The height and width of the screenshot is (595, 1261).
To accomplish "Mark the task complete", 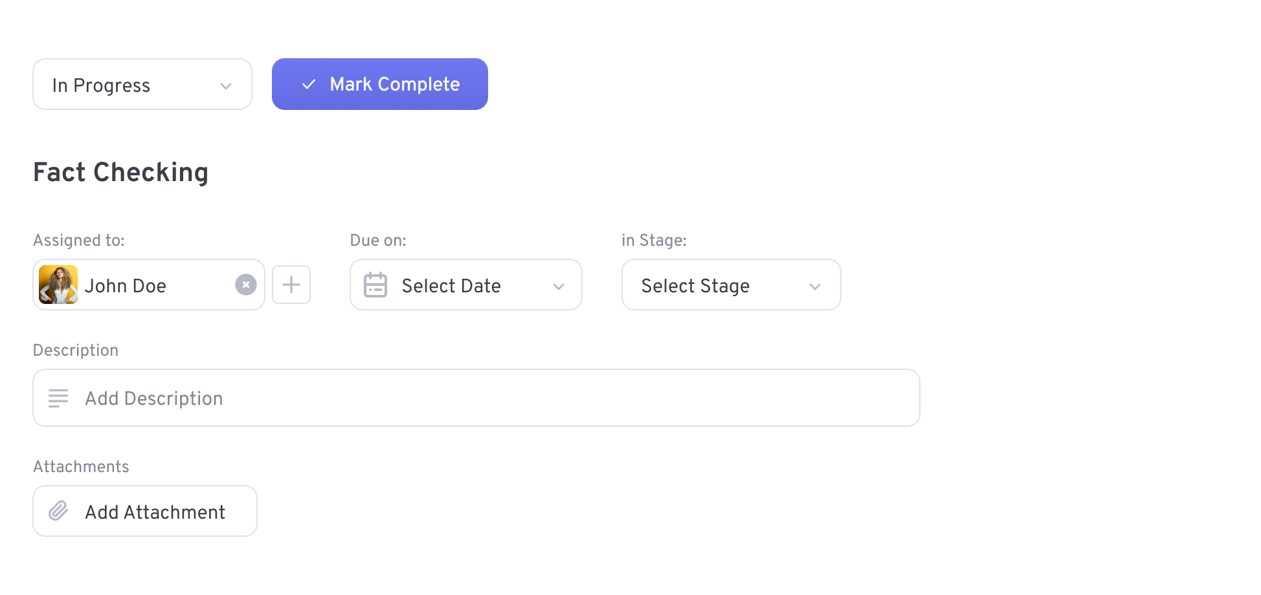I will point(380,84).
